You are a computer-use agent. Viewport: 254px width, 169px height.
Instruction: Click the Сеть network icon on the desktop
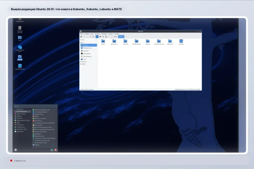(20, 38)
